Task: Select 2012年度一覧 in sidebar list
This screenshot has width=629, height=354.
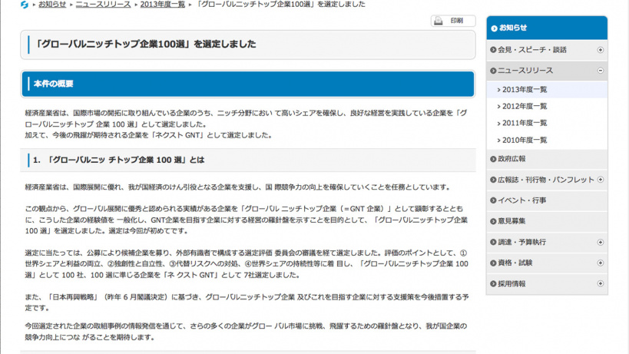Action: 525,106
